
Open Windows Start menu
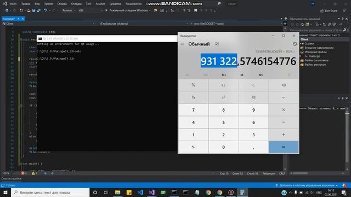click(x=5, y=192)
